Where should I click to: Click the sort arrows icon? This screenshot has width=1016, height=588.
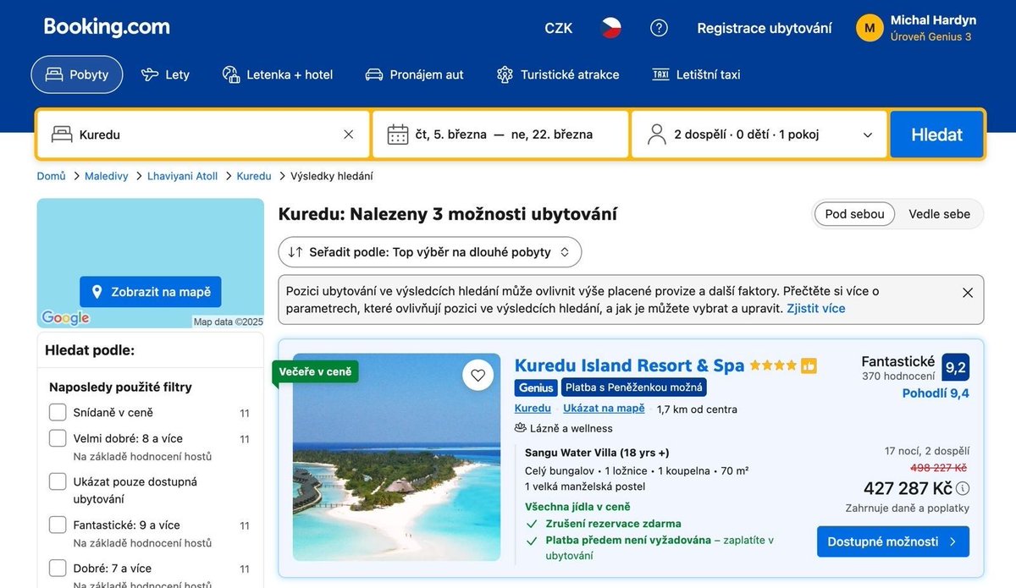click(295, 252)
